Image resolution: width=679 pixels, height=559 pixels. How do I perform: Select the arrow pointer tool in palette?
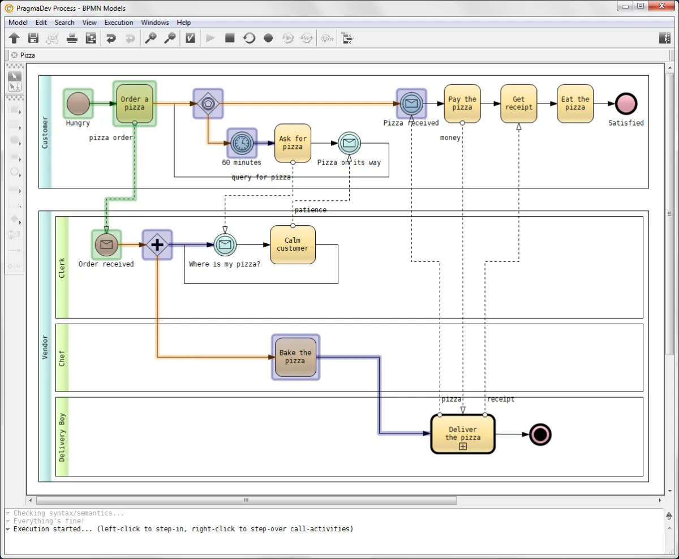pyautogui.click(x=15, y=76)
